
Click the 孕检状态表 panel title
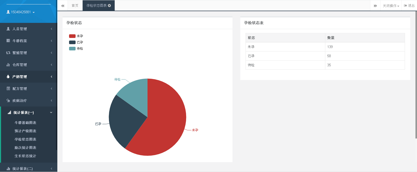(254, 23)
